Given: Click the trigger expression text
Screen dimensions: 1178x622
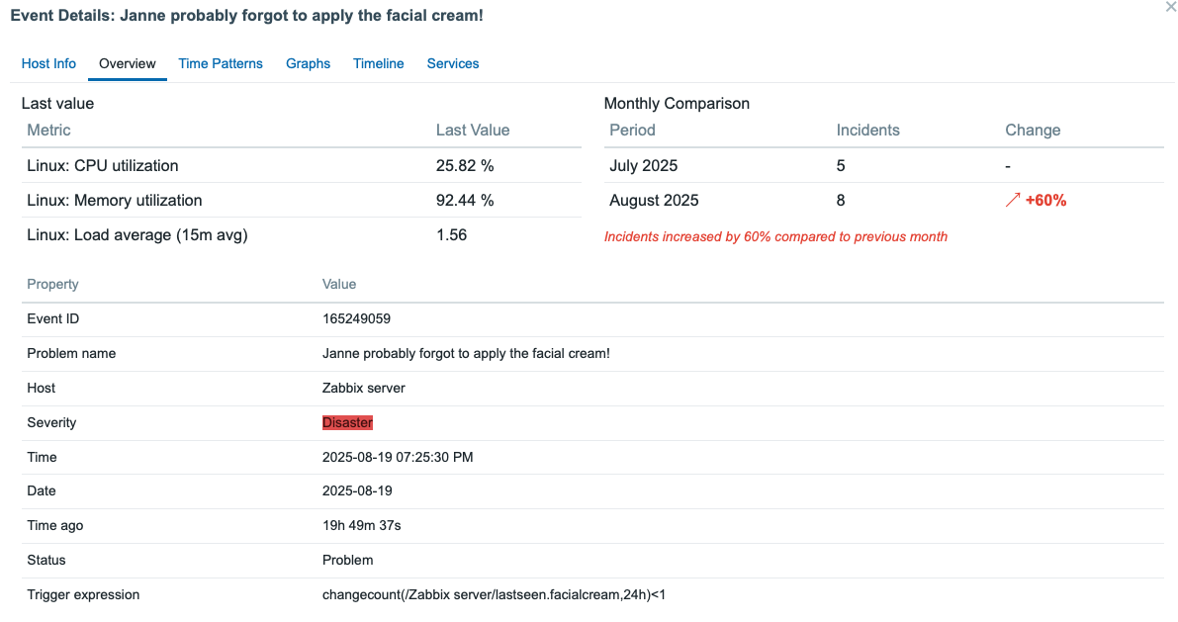Looking at the screenshot, I should [500, 594].
